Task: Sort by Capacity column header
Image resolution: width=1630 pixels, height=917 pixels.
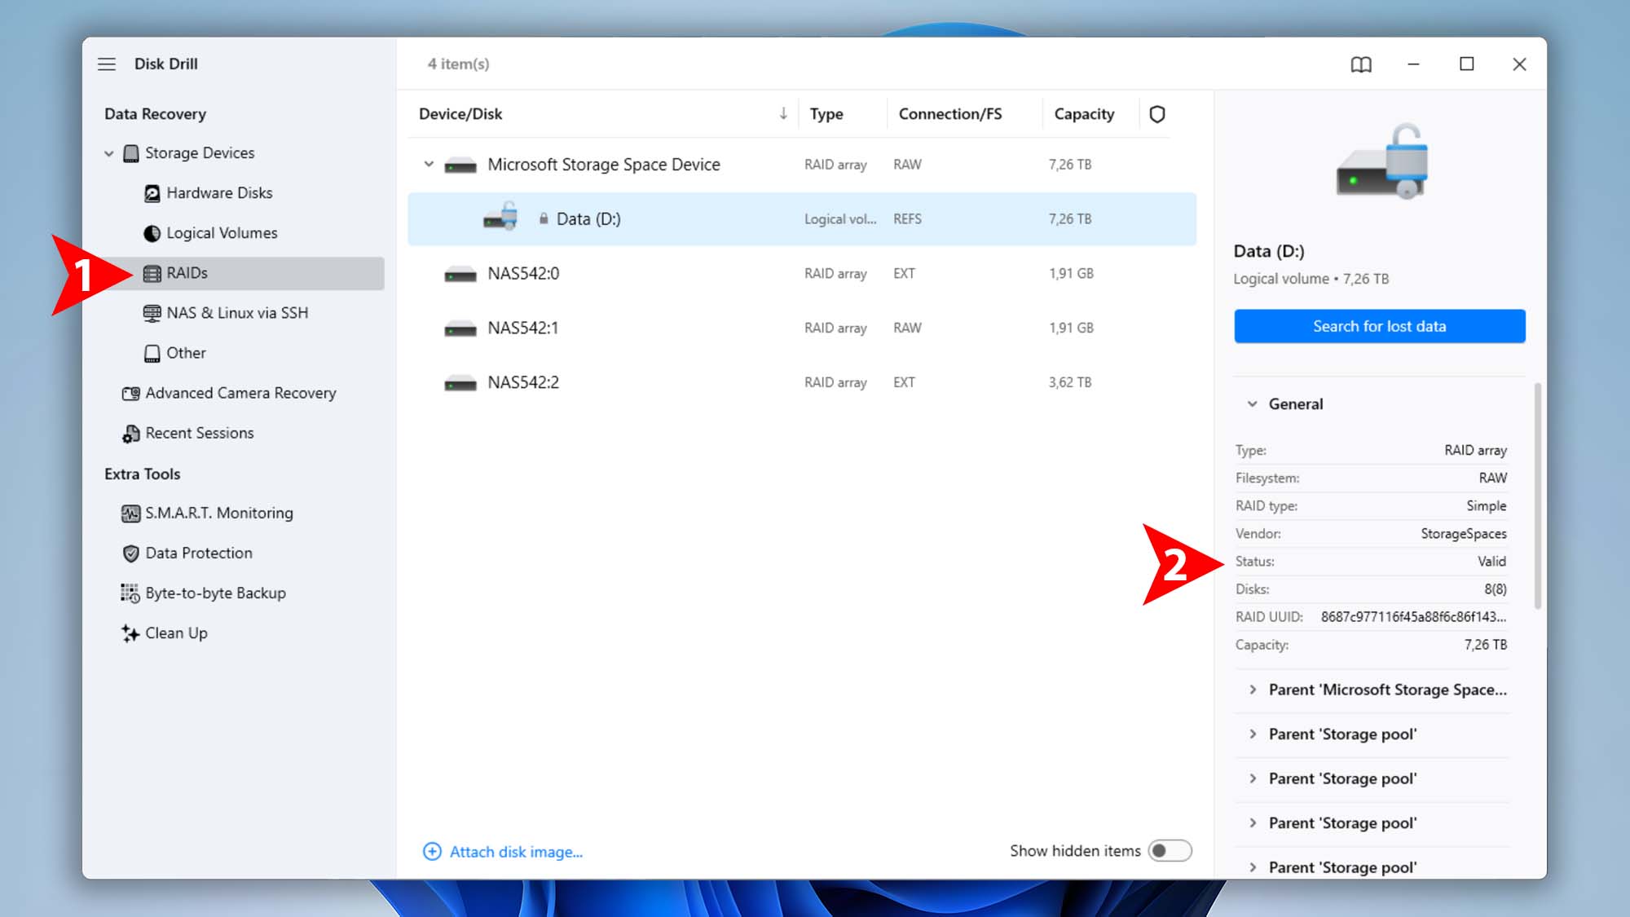Action: (x=1084, y=114)
